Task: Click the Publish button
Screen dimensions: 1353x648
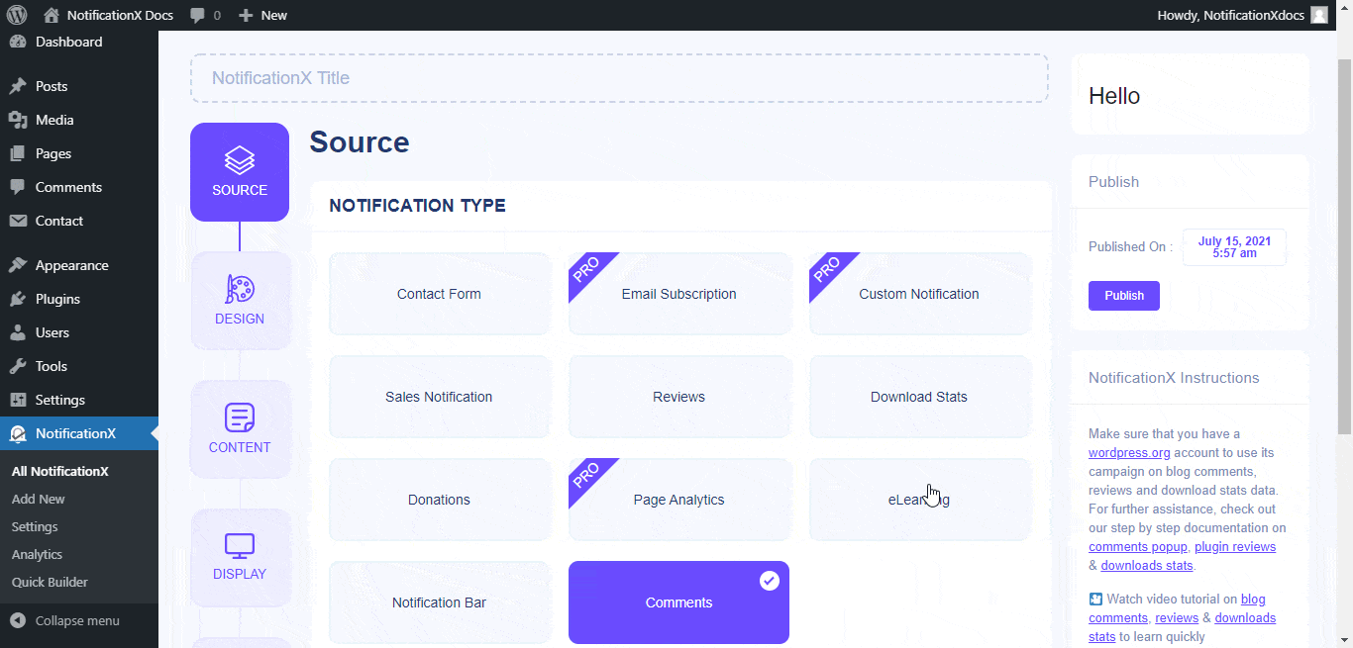Action: pyautogui.click(x=1124, y=296)
